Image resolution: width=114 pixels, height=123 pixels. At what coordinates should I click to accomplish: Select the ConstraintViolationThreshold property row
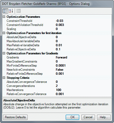(57, 25)
